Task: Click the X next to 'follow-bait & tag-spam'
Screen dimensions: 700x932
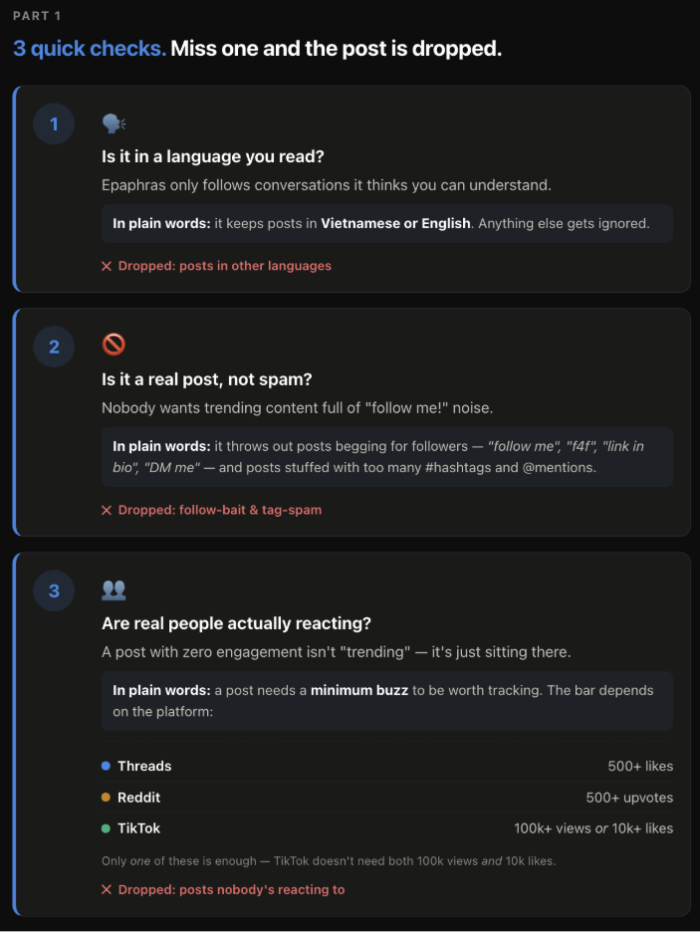Action: pyautogui.click(x=107, y=510)
